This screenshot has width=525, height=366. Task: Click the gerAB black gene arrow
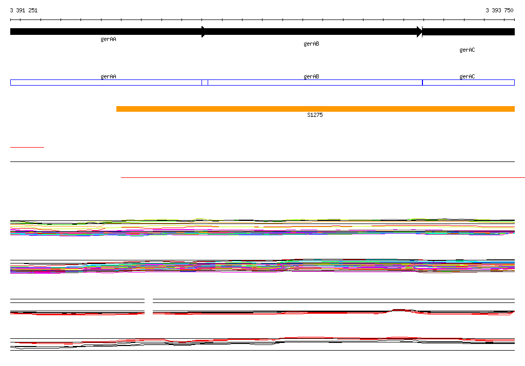(x=312, y=32)
